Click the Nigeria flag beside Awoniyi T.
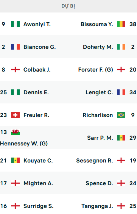Screen dimensions: 137x214 pos(15,24)
